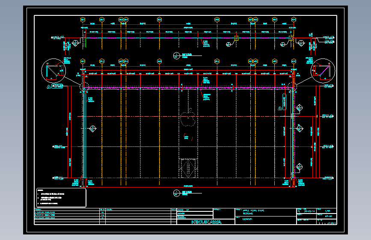Click the '1/40' scale value

pyautogui.click(x=327, y=211)
